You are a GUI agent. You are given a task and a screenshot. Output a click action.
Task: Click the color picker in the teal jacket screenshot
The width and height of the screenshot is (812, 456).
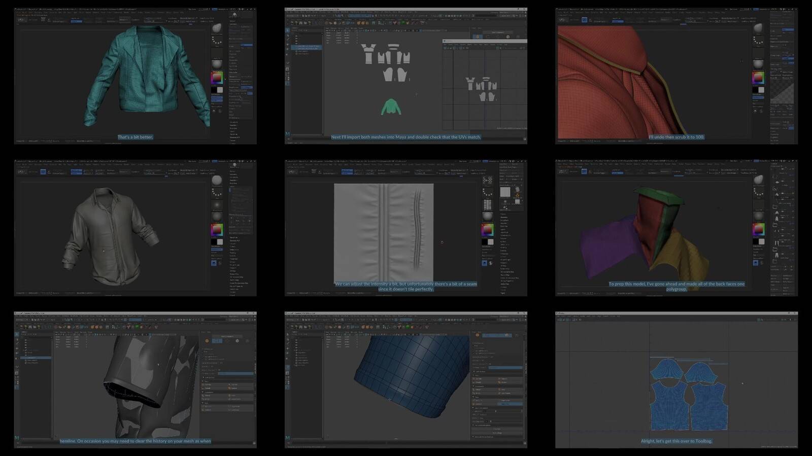click(217, 78)
